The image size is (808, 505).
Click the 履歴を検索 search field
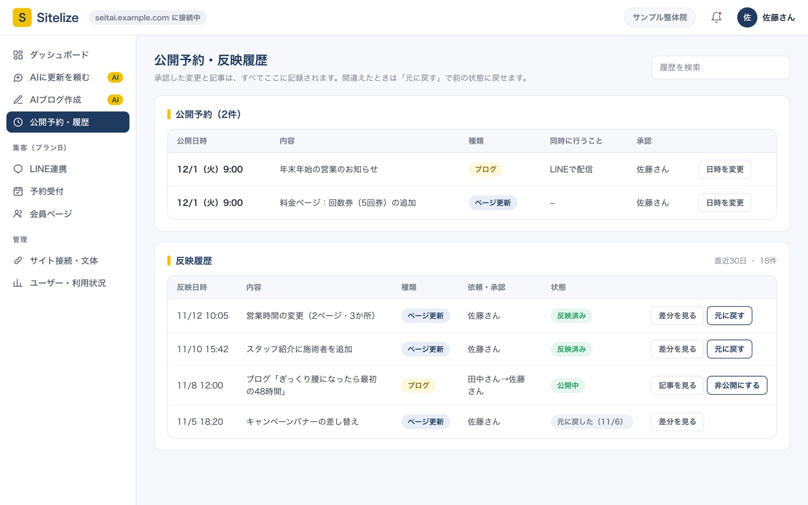(721, 68)
